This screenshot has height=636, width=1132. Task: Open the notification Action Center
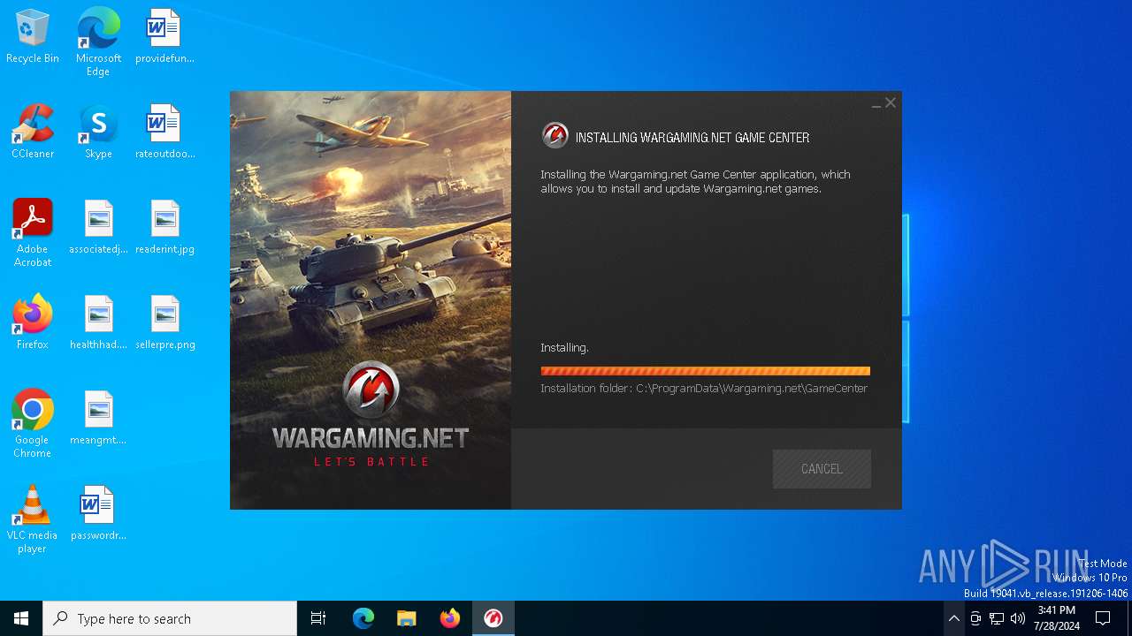(1103, 618)
